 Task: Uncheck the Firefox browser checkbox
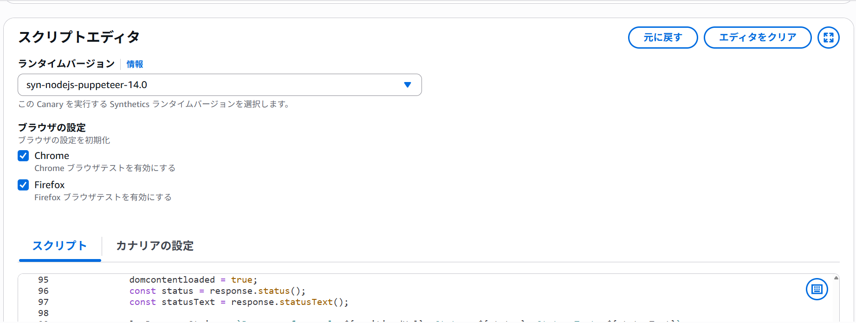23,185
